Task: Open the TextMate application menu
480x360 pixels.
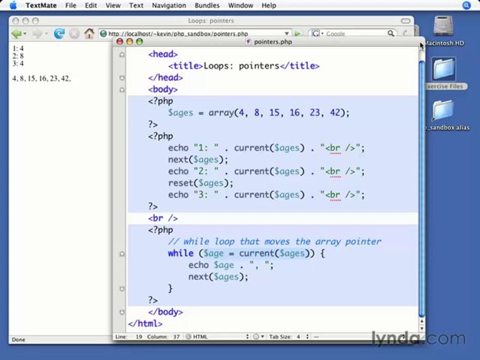Action: pos(41,5)
